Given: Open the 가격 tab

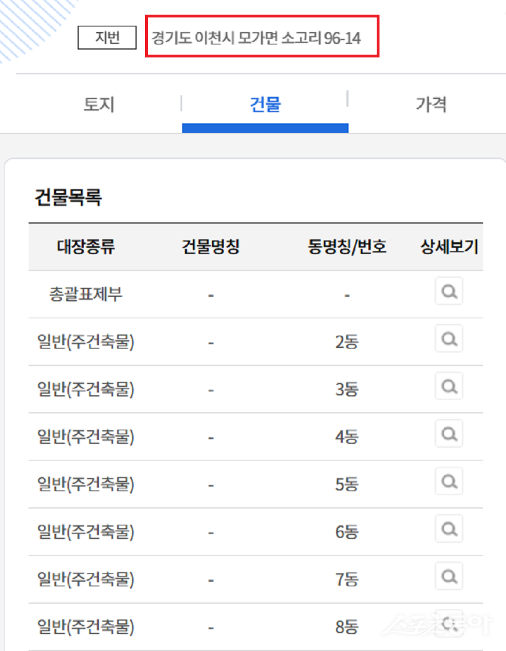Looking at the screenshot, I should [431, 105].
